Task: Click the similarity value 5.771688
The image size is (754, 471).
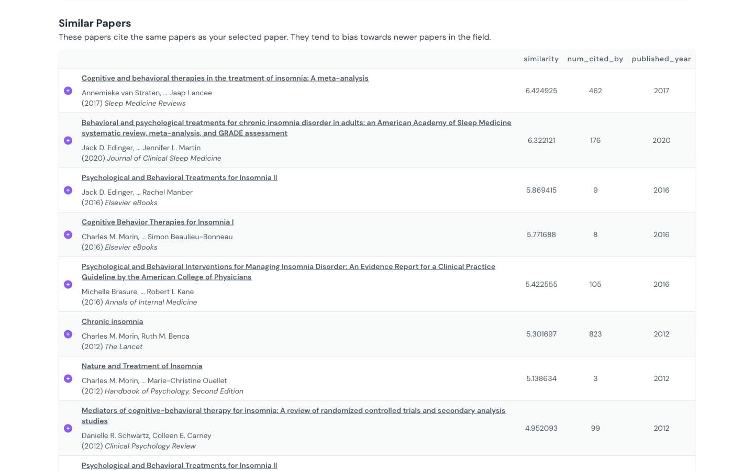Action: pyautogui.click(x=541, y=234)
